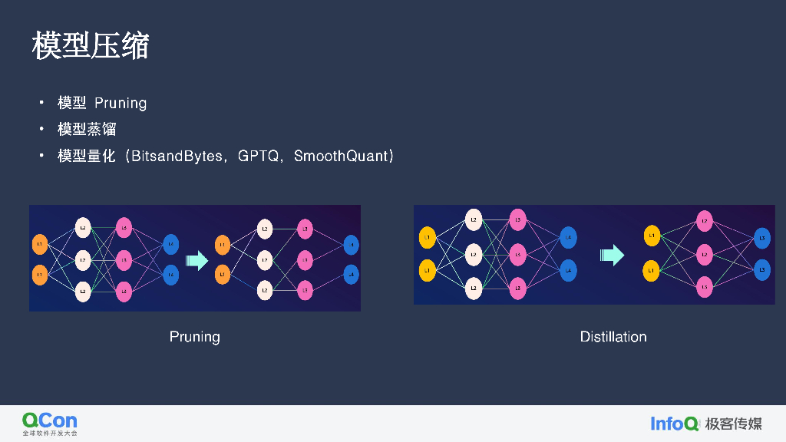Click the top yellow L1 node in Distillation diagram

(427, 238)
